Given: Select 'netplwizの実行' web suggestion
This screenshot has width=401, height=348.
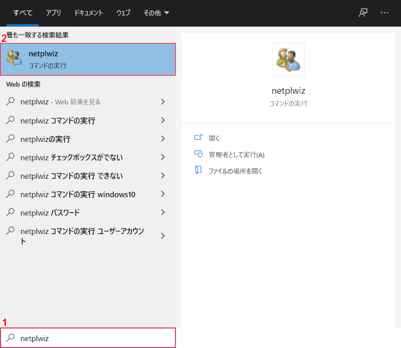Looking at the screenshot, I should click(45, 139).
